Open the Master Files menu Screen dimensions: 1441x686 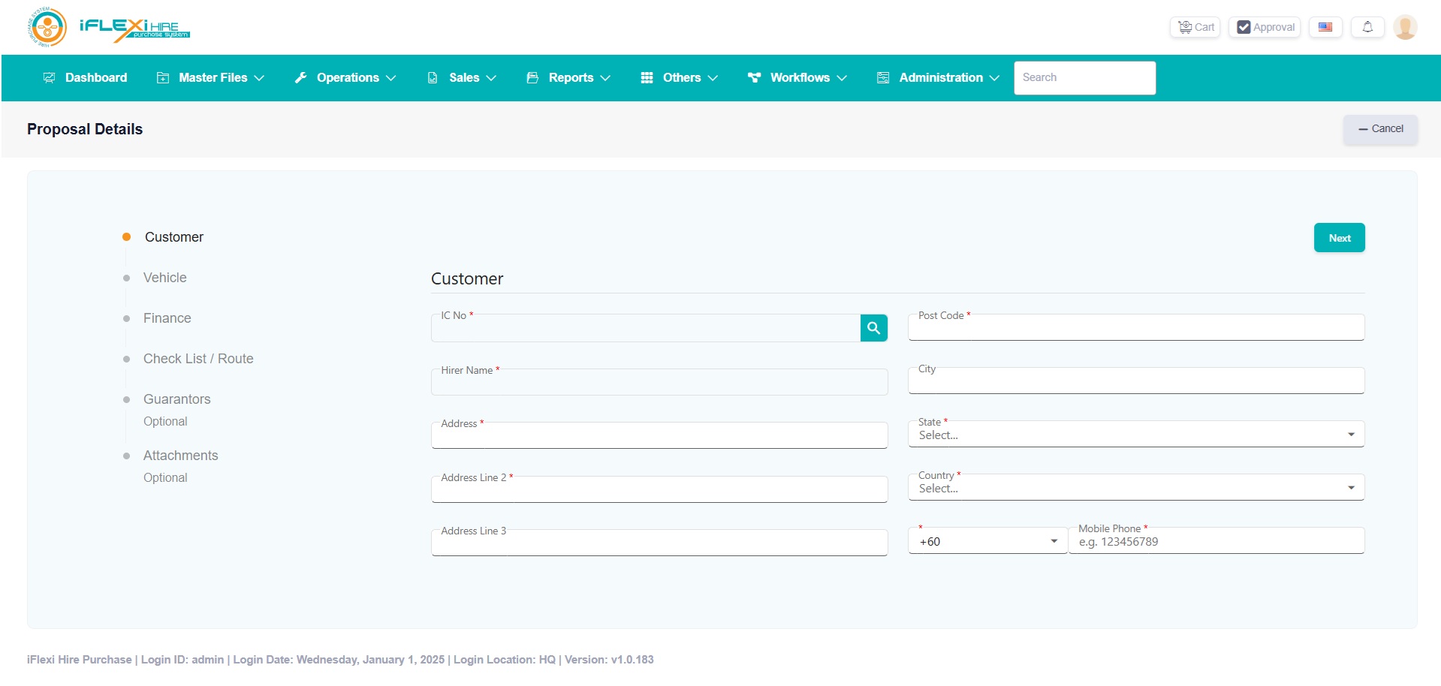point(210,78)
